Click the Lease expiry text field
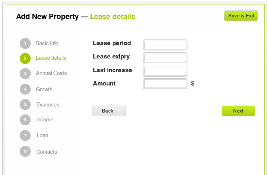 (x=165, y=58)
